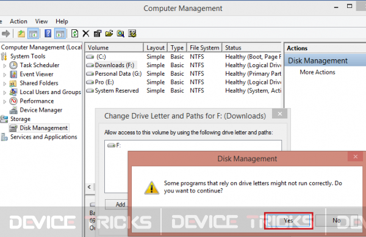Click the open folder toolbar icon
This screenshot has height=237, width=366.
pos(109,34)
